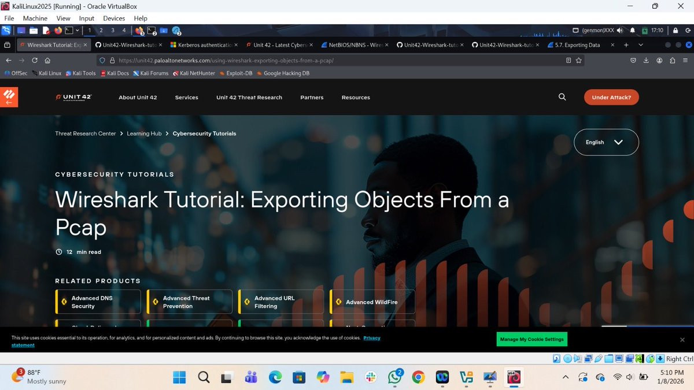Click the Unit 42 site logo
This screenshot has height=390, width=694.
(x=73, y=98)
